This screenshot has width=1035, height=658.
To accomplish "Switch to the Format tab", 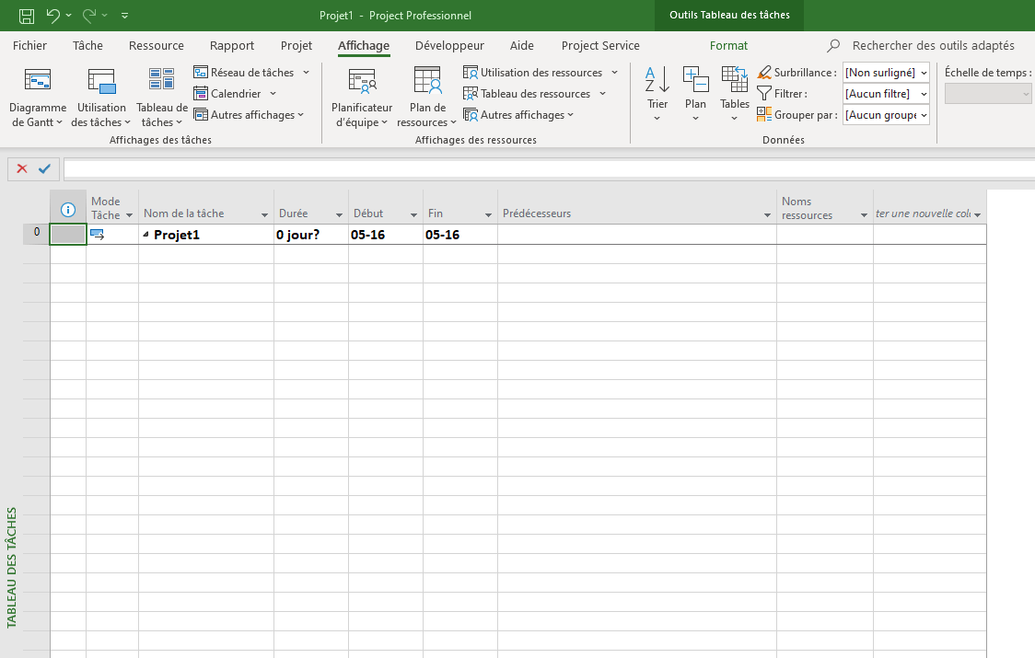I will pyautogui.click(x=728, y=45).
